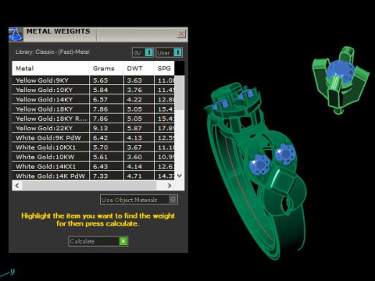This screenshot has width=375, height=281.
Task: Click the vertical scrollbar thumb of metal list
Action: pos(179,93)
